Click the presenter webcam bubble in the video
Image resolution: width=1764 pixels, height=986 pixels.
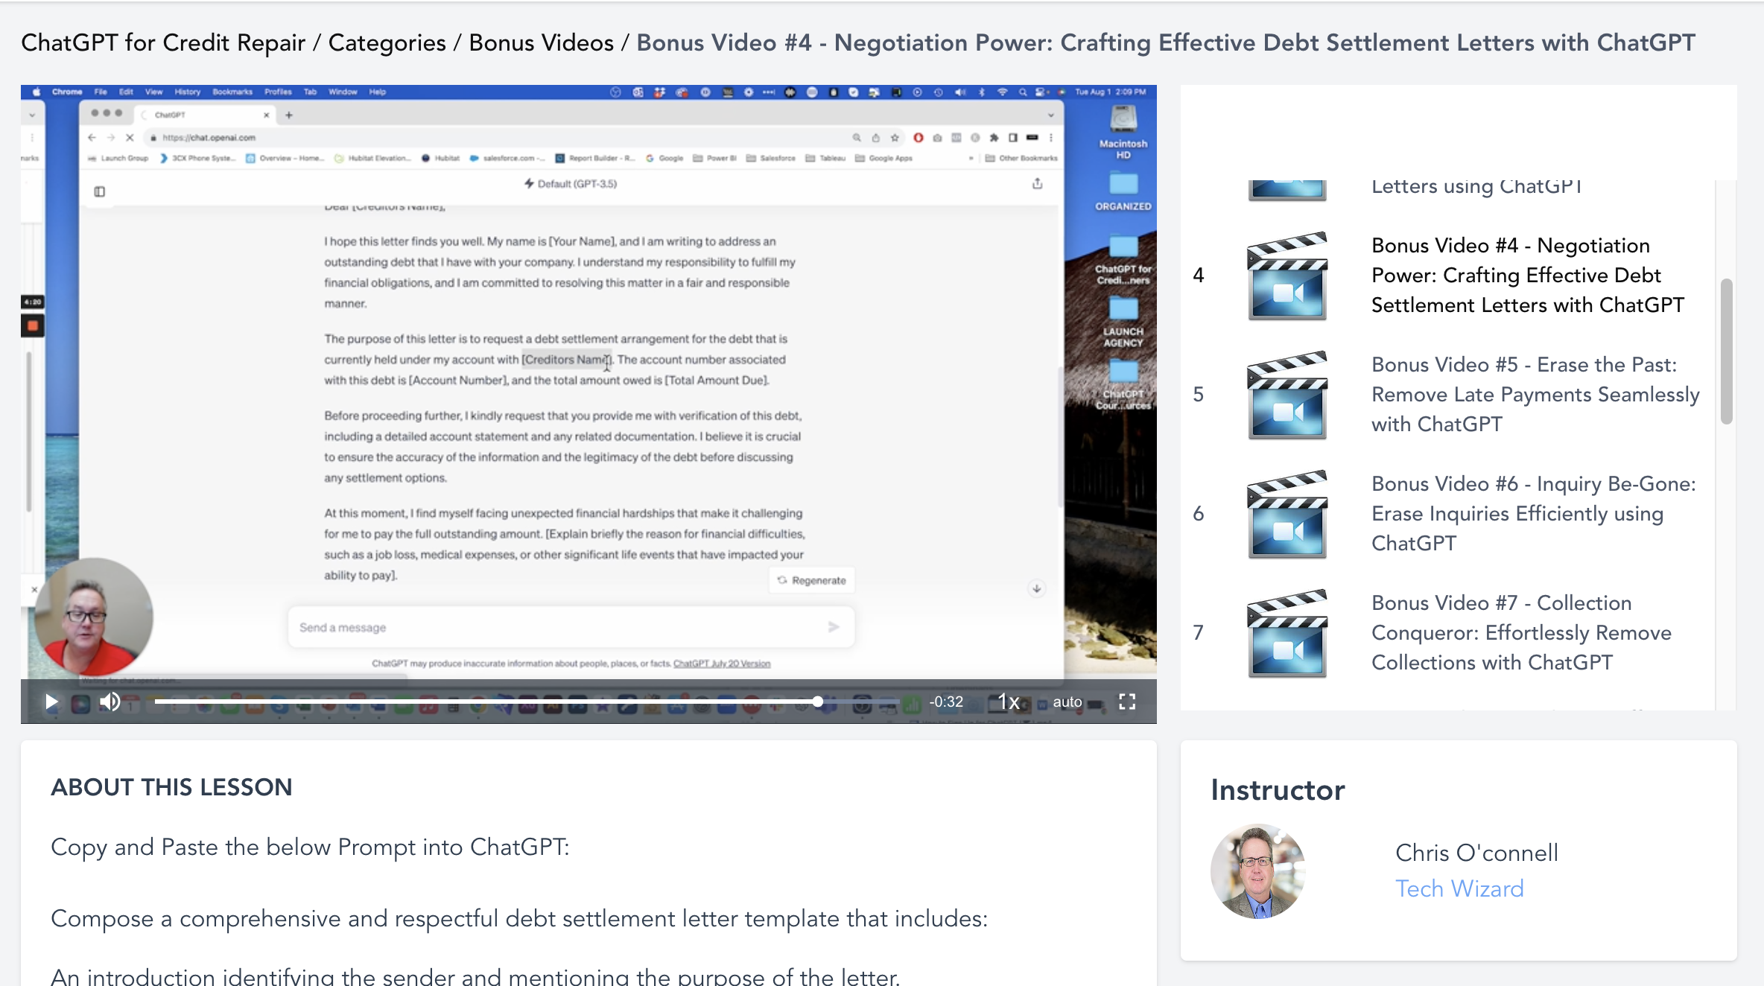coord(93,617)
